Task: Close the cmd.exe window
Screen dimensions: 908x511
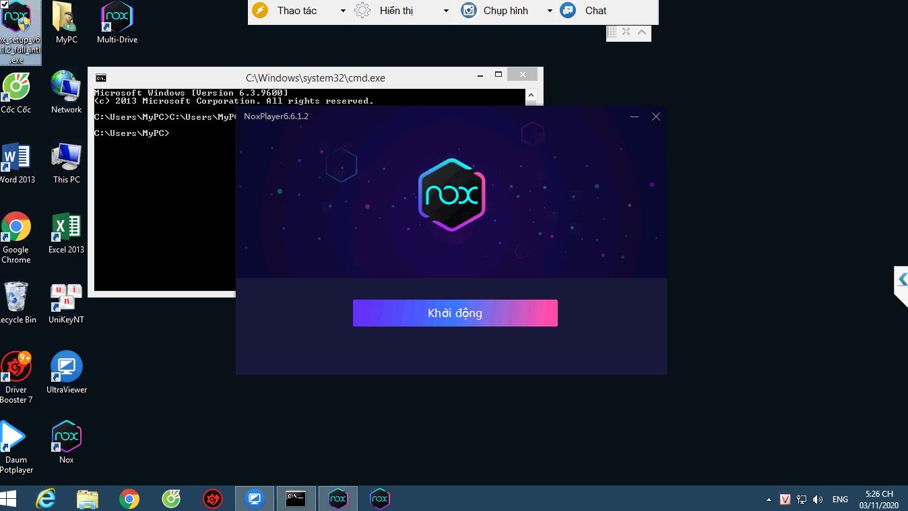Action: click(522, 75)
